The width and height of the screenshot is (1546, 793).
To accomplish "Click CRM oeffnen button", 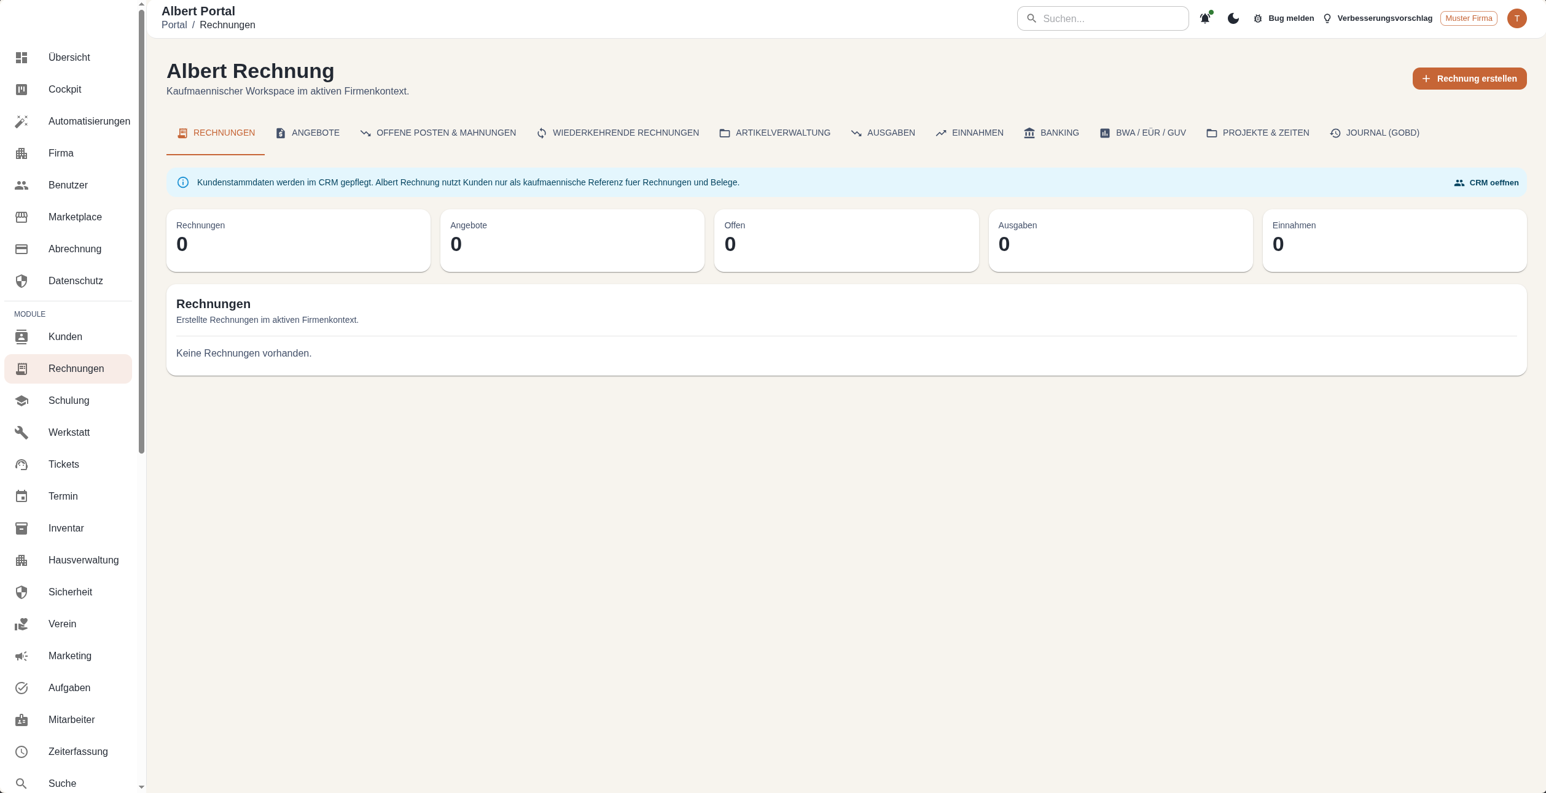I will [1486, 183].
